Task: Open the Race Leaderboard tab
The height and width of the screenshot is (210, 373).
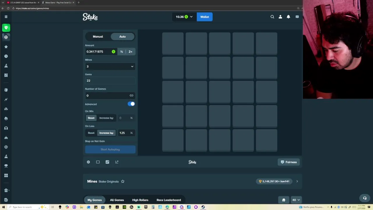Action: coord(169,200)
